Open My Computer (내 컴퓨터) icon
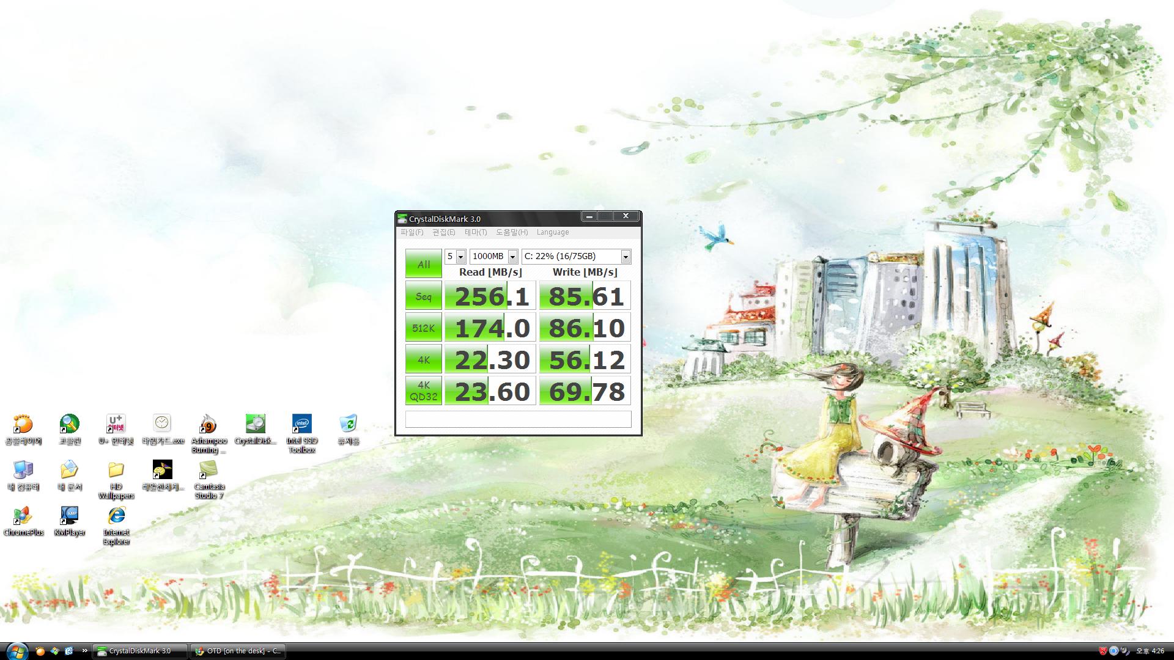 point(23,475)
